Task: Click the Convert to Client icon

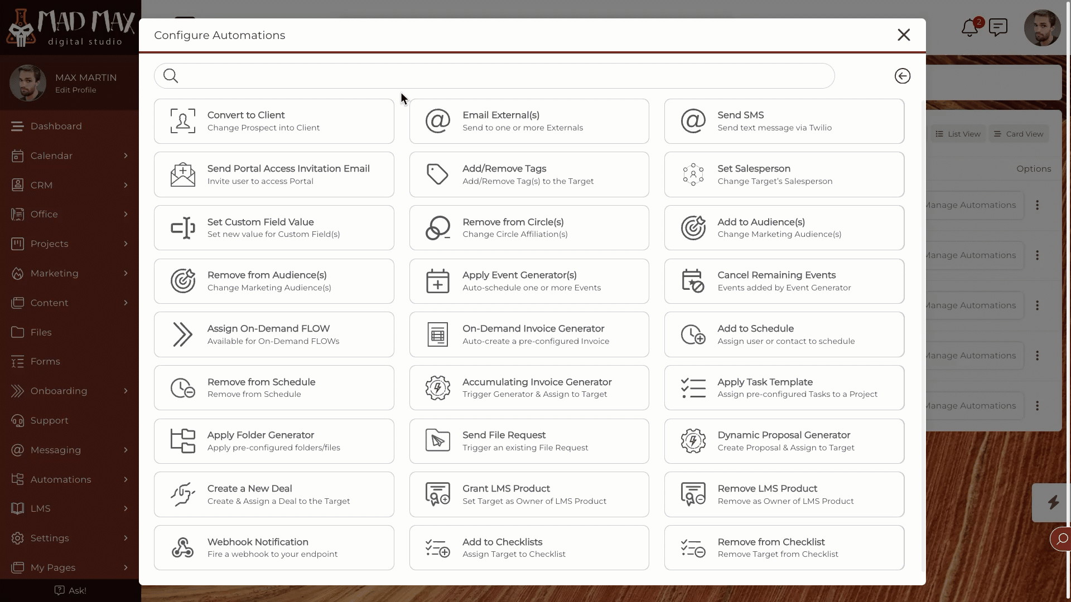Action: point(182,120)
